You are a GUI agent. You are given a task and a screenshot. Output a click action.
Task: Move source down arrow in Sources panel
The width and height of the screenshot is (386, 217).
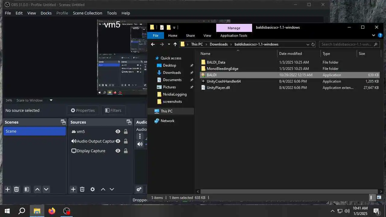pos(112,189)
